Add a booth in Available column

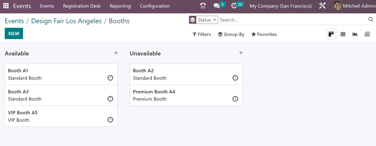click(x=116, y=53)
